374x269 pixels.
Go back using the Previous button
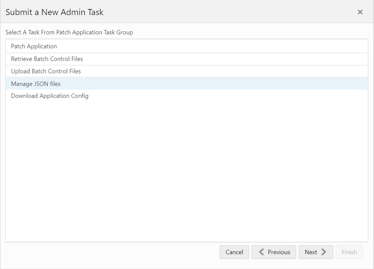(x=274, y=252)
